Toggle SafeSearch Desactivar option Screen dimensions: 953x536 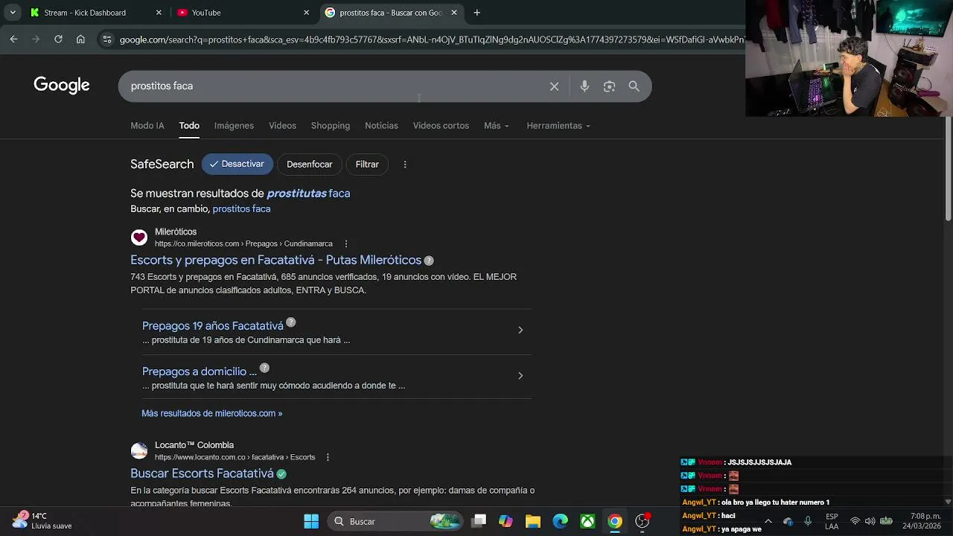pos(238,164)
